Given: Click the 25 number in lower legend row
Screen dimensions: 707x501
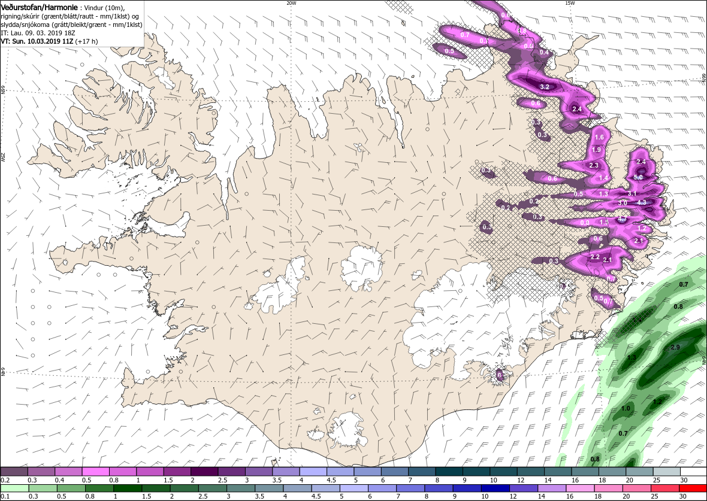Looking at the screenshot, I should pos(654,497).
